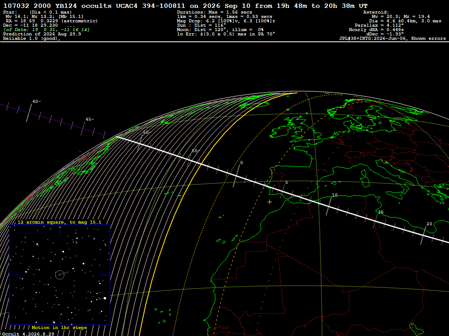Click the 50- minute tick label

pos(147,133)
